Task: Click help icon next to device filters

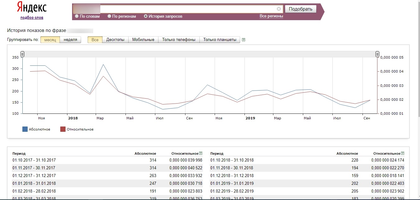Action: coord(244,40)
